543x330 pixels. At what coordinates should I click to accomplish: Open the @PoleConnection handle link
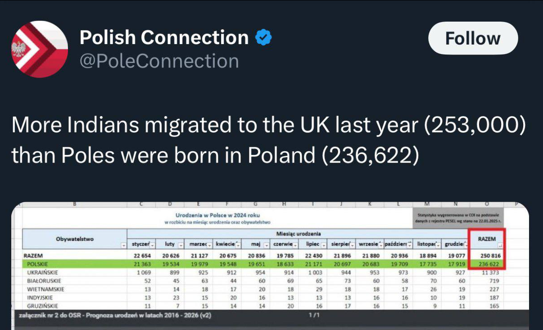159,61
